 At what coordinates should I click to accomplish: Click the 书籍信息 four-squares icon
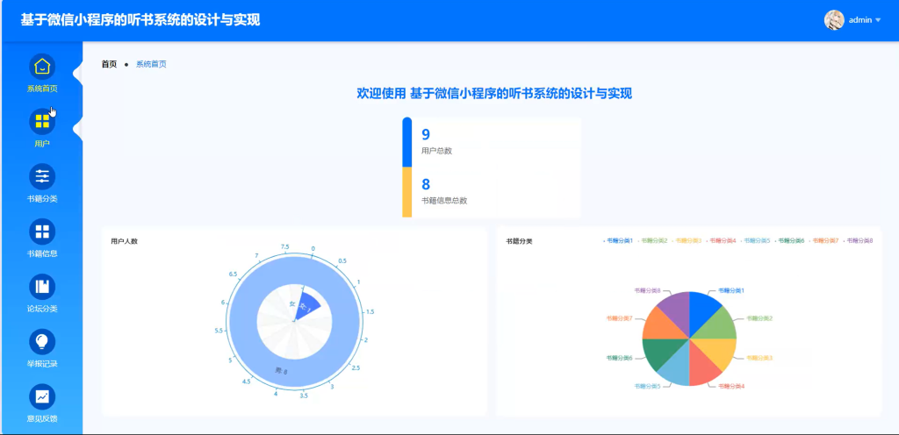pos(42,232)
